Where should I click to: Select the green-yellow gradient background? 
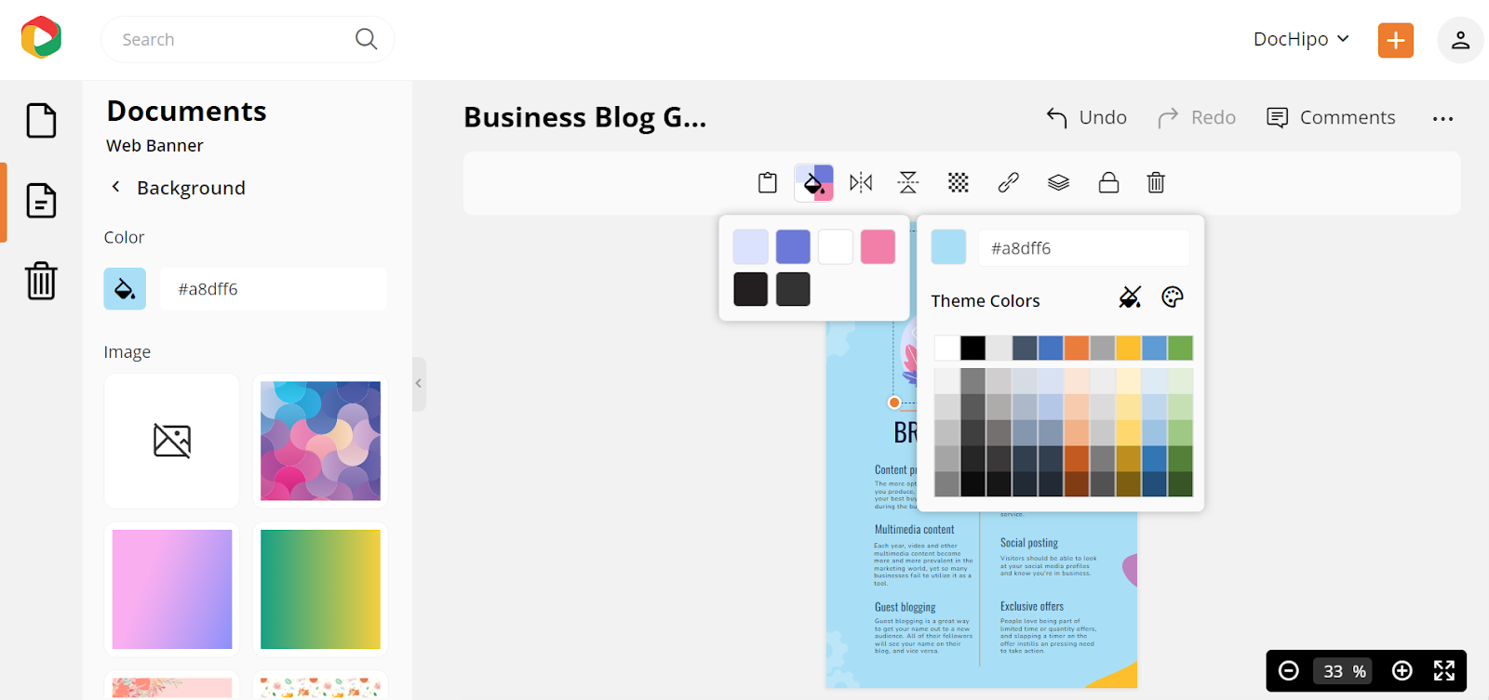pyautogui.click(x=320, y=589)
